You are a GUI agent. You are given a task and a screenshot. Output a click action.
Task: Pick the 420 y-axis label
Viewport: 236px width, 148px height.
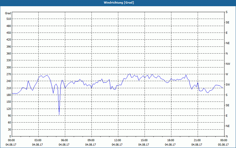tap(9, 40)
